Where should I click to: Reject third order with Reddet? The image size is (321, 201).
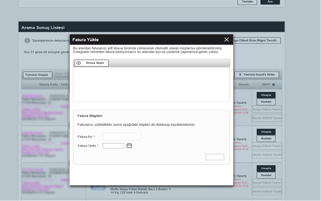click(266, 175)
